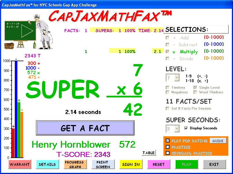Click the 471 ÷ score legend

click(34, 77)
